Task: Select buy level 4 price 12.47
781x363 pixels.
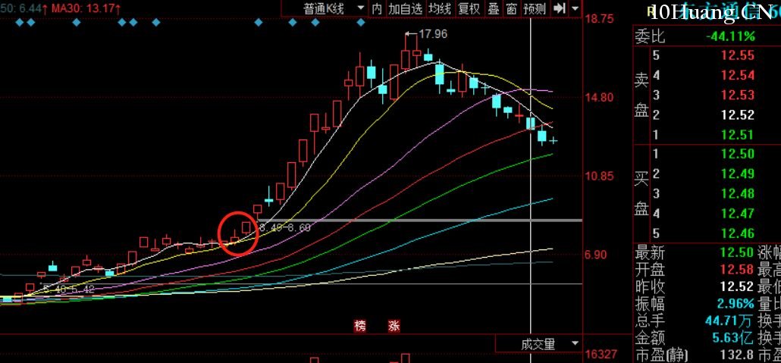Action: point(738,214)
